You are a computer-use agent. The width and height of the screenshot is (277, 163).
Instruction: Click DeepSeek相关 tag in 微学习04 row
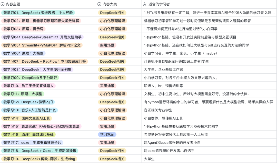(x=112, y=37)
